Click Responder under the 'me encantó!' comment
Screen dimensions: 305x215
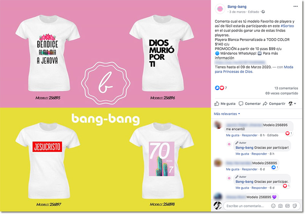(x=250, y=135)
